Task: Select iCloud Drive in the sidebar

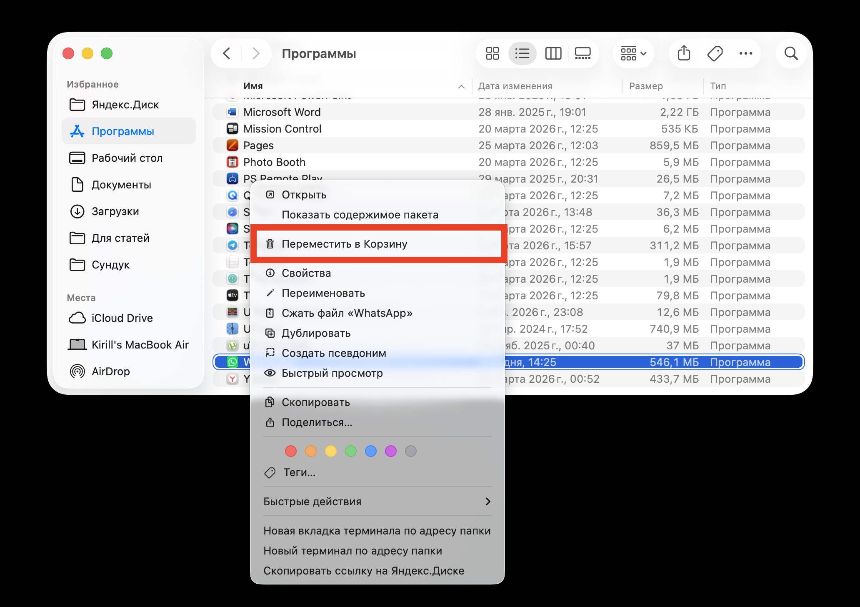Action: click(122, 318)
